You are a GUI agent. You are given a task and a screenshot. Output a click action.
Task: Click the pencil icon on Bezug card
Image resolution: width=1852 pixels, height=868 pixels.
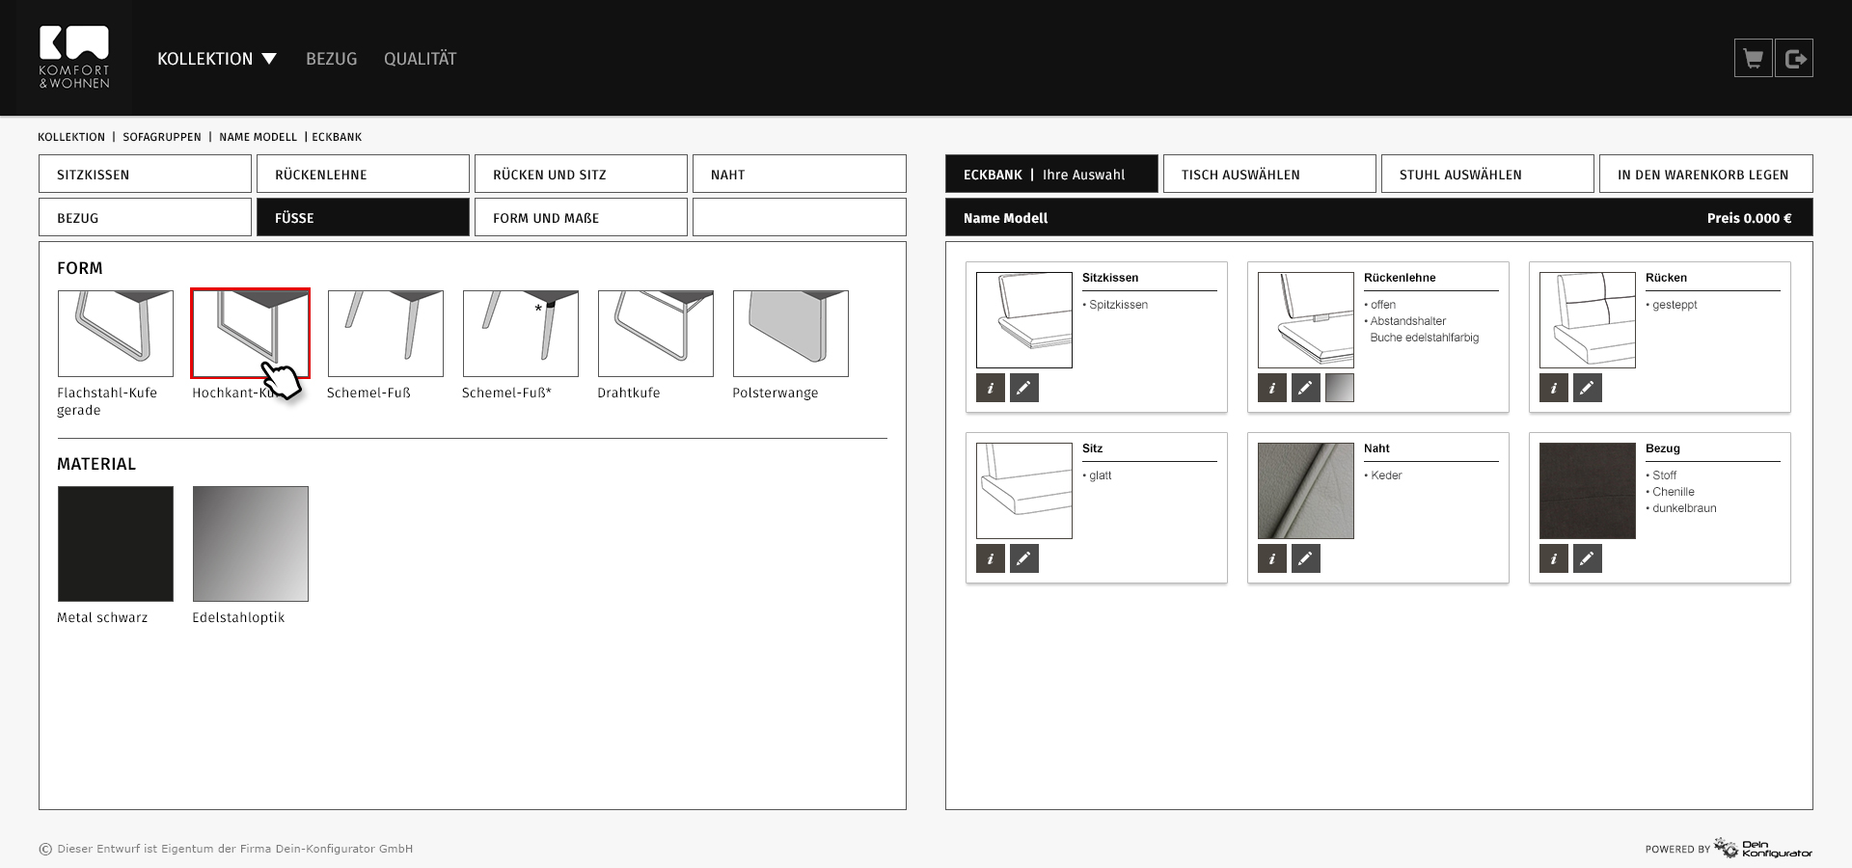coord(1587,558)
